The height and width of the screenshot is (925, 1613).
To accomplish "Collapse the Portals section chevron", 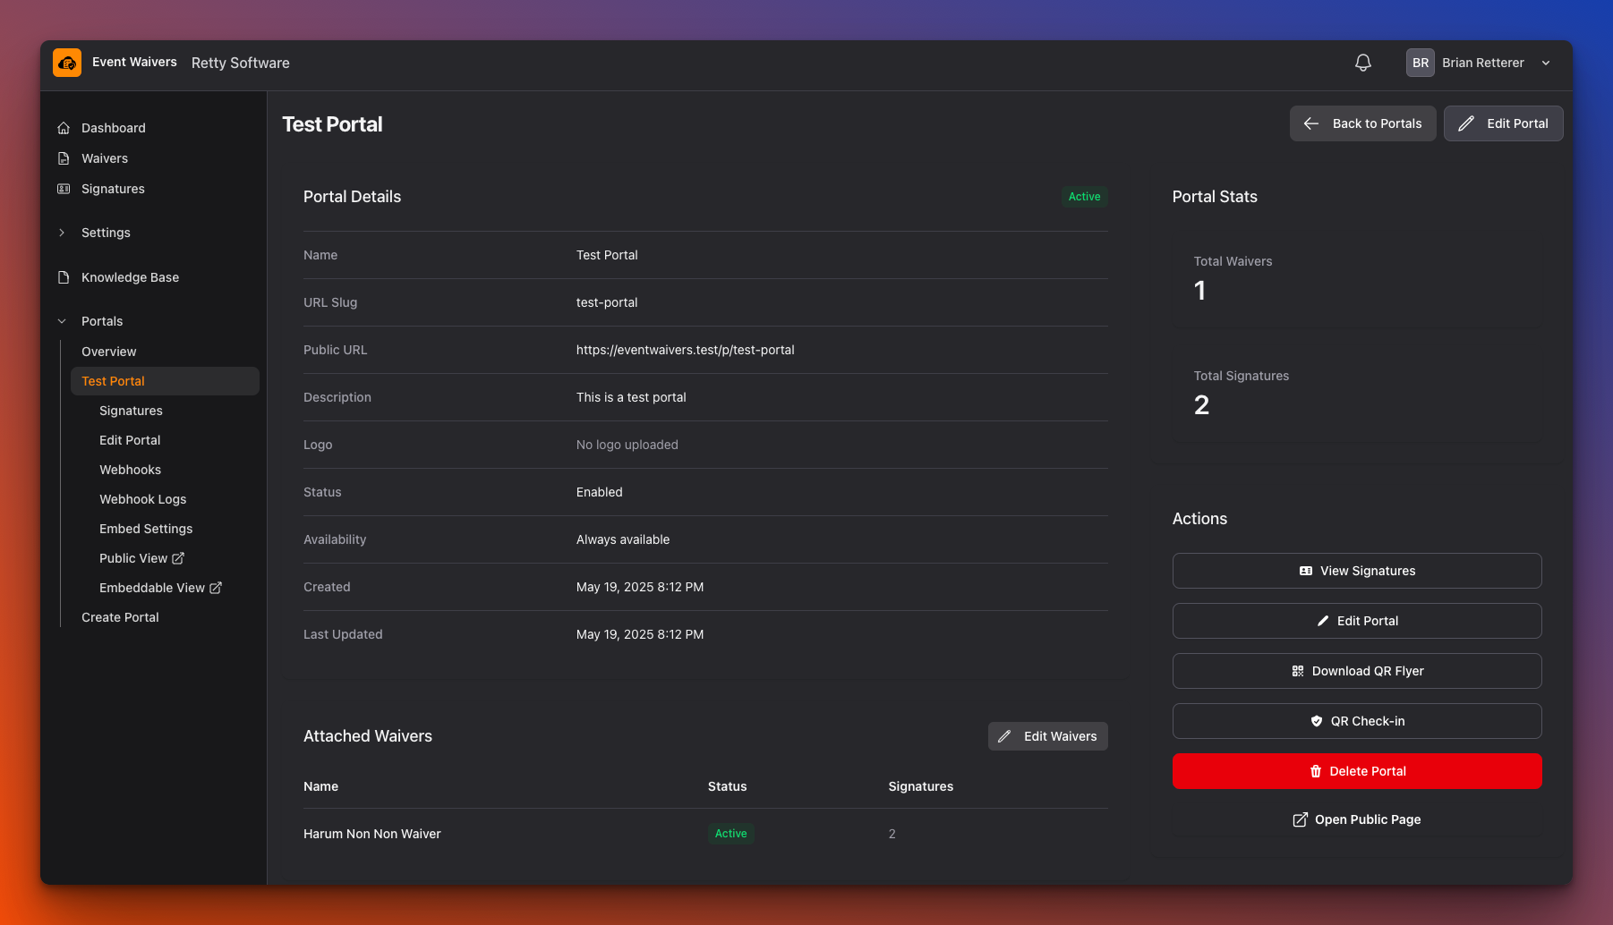I will click(x=62, y=321).
